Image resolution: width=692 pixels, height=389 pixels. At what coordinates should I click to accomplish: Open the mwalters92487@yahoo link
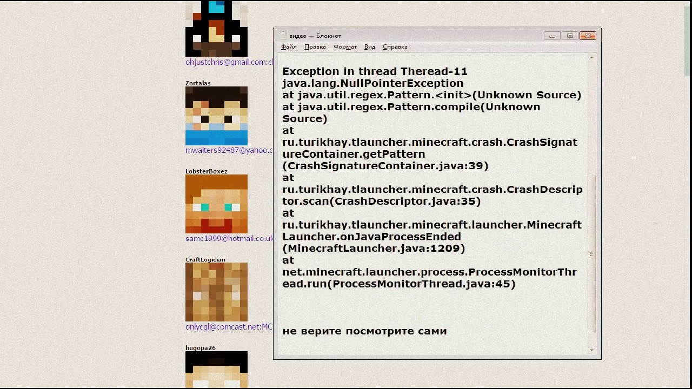[229, 150]
